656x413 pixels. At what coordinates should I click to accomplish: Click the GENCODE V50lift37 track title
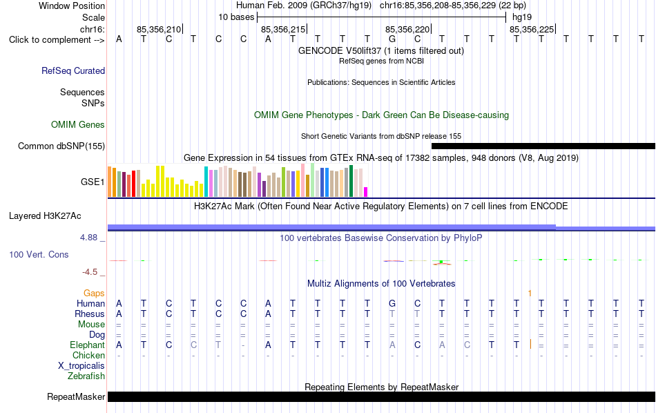pos(380,51)
